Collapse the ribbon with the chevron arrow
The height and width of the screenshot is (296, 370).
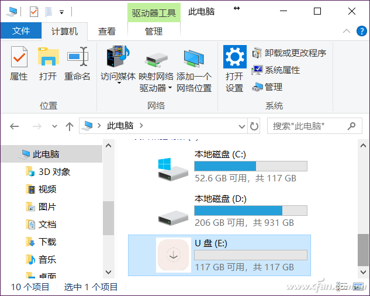(x=347, y=31)
